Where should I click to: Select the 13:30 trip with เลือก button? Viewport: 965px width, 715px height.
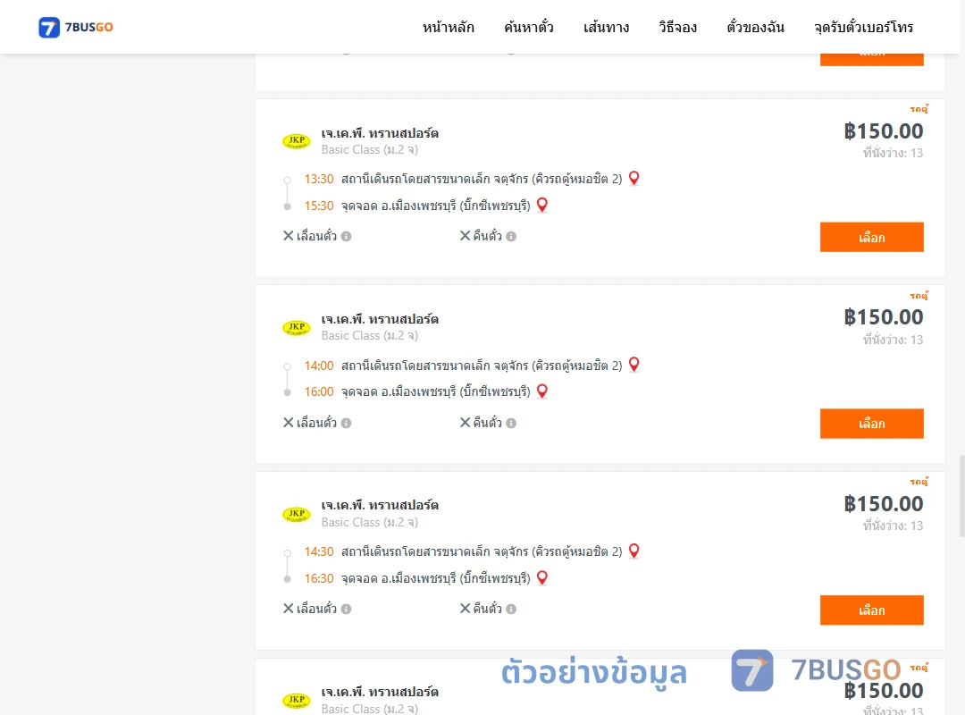[x=871, y=237]
